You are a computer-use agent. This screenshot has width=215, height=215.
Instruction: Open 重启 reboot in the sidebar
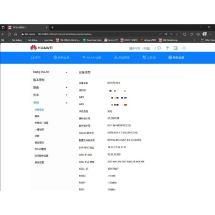coord(37,116)
